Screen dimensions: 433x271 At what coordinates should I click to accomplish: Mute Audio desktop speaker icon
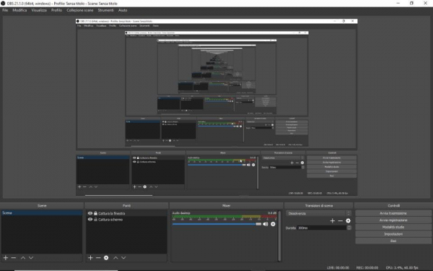266,224
